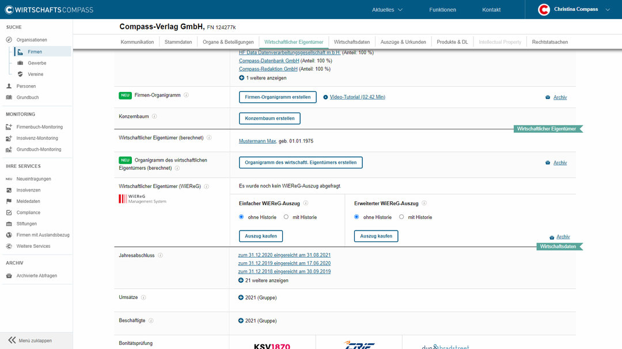The image size is (622, 349).
Task: Select mit Historie for Erweiterter WiEReG-Auszug
Action: coord(401,217)
